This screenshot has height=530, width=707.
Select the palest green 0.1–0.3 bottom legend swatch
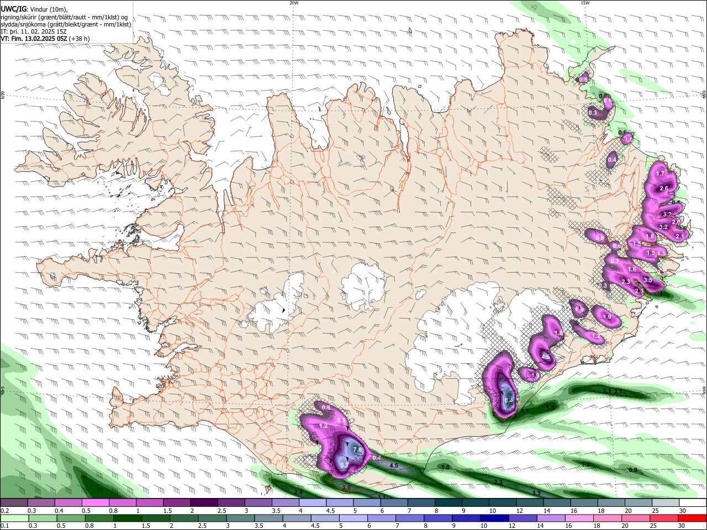(x=14, y=518)
